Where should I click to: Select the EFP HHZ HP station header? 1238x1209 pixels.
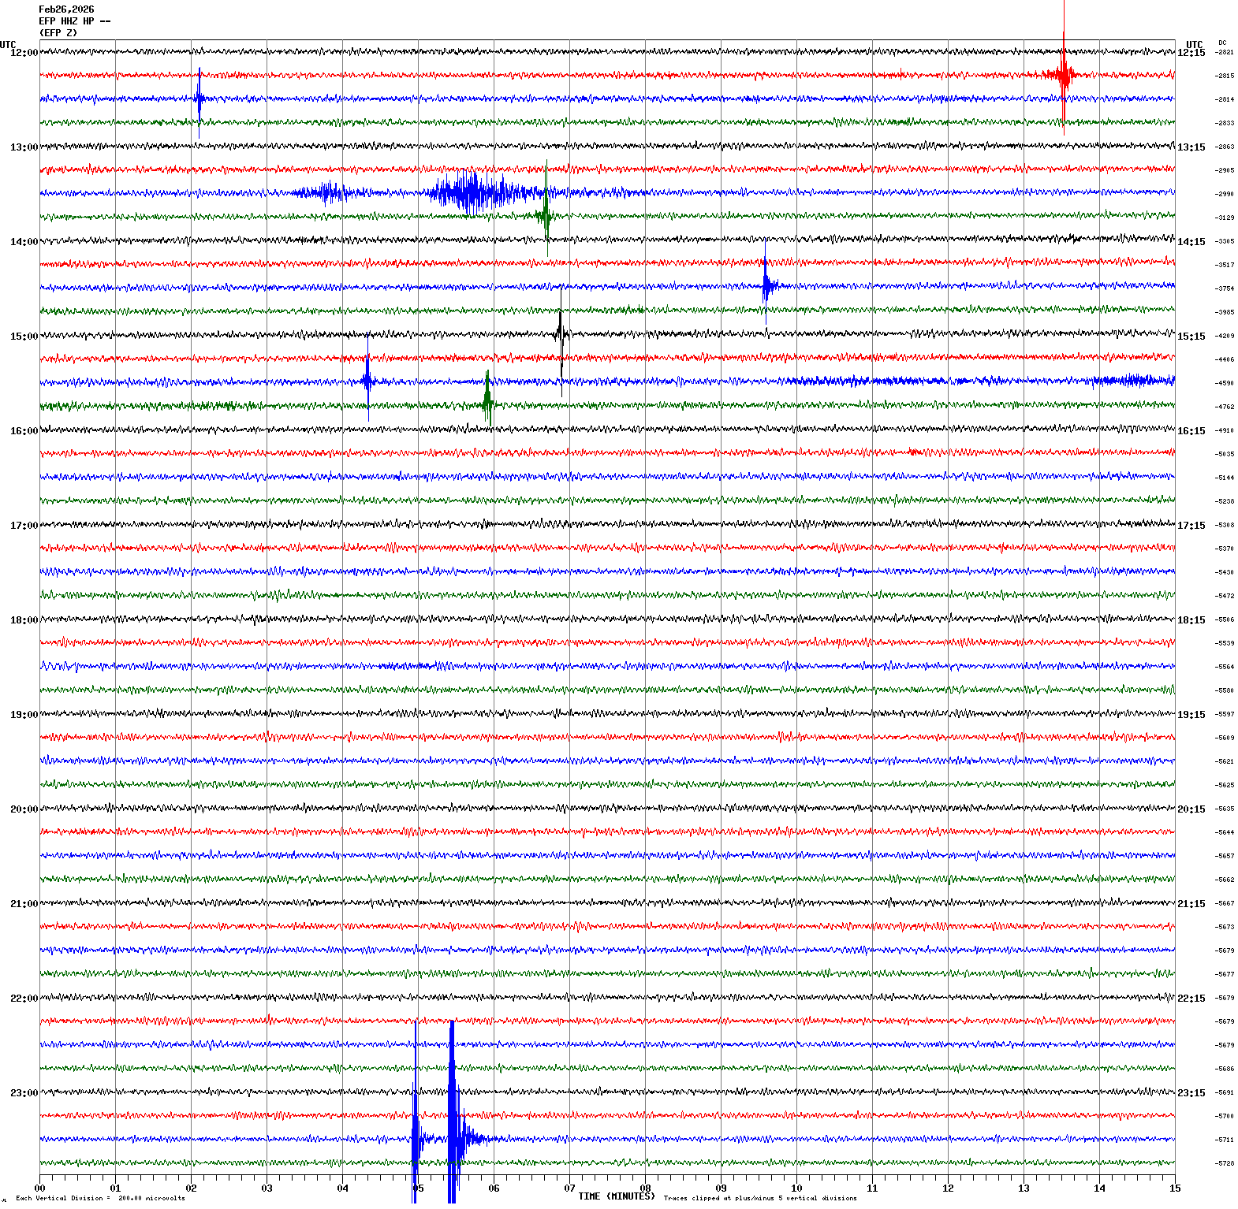(74, 21)
